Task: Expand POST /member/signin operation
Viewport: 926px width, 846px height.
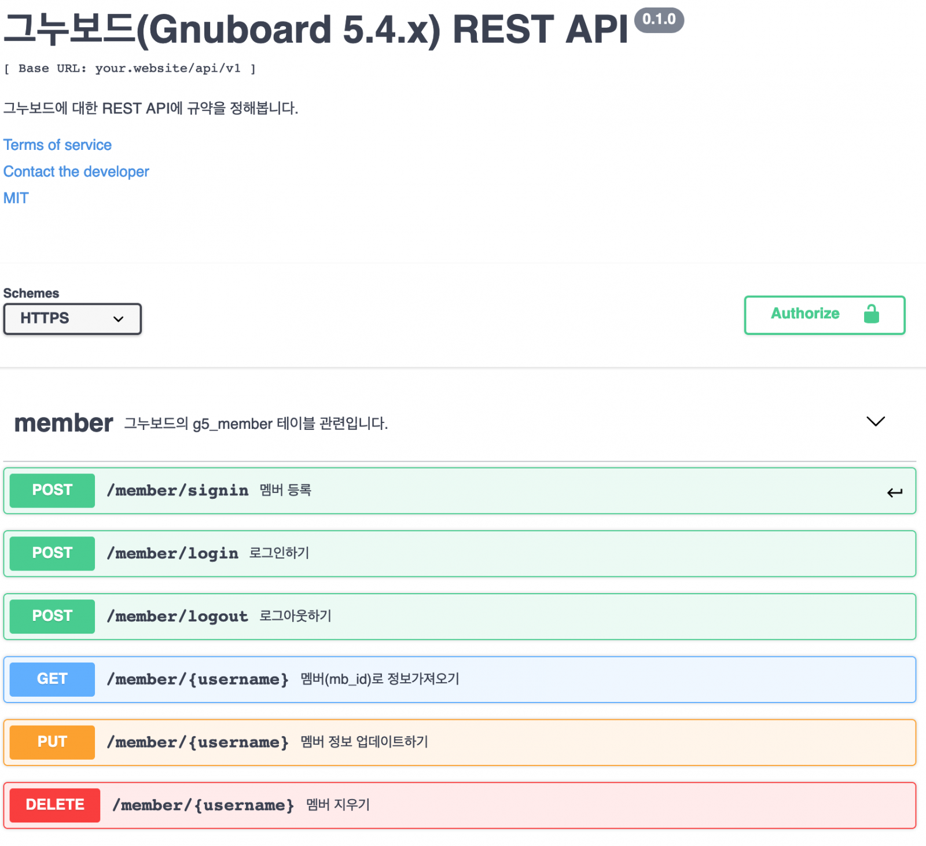Action: 460,491
